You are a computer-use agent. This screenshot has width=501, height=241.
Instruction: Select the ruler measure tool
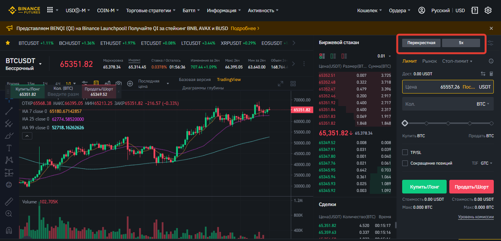point(9,201)
